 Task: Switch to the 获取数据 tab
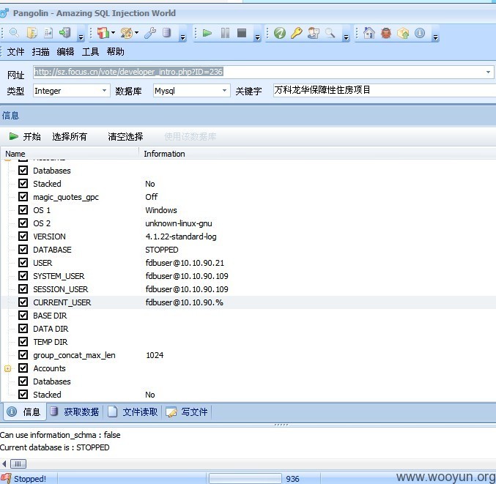click(x=75, y=412)
